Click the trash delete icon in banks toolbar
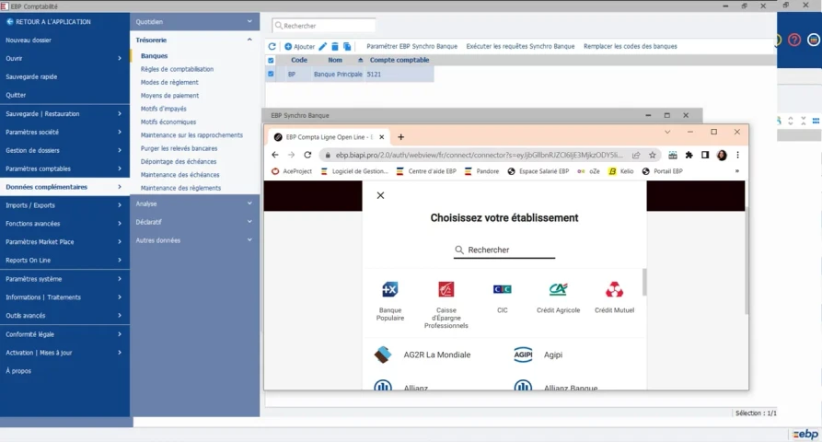Viewport: 822px width, 442px height. (x=335, y=47)
